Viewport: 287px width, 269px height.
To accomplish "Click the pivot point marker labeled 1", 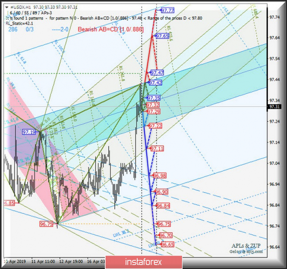I will point(57,227).
